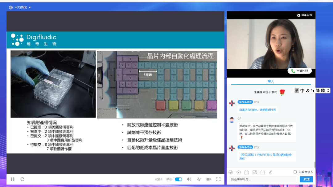This screenshot has height=187, width=333.
Task: Click the flower gift icon
Action: [238, 172]
